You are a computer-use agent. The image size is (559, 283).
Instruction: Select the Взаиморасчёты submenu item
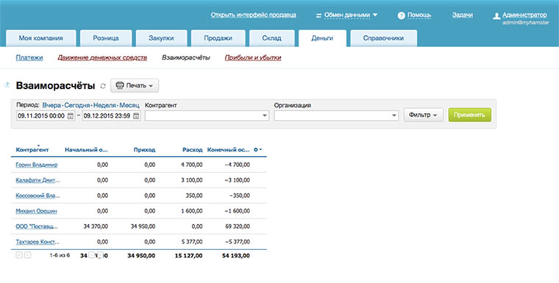(186, 57)
